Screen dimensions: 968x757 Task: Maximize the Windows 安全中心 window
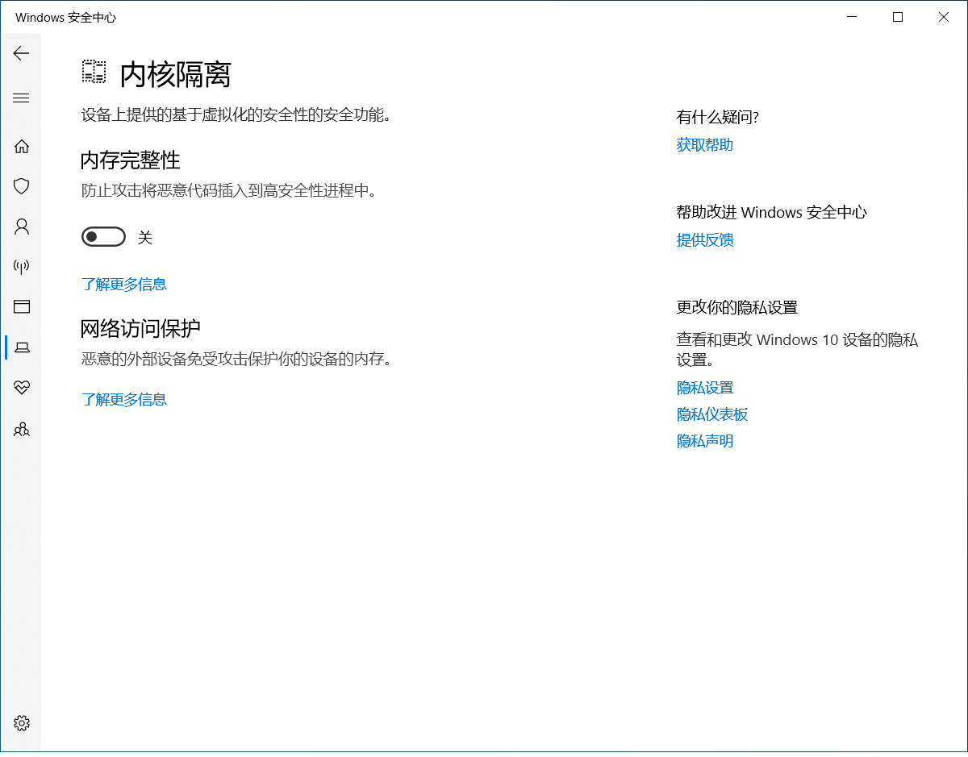pyautogui.click(x=898, y=17)
